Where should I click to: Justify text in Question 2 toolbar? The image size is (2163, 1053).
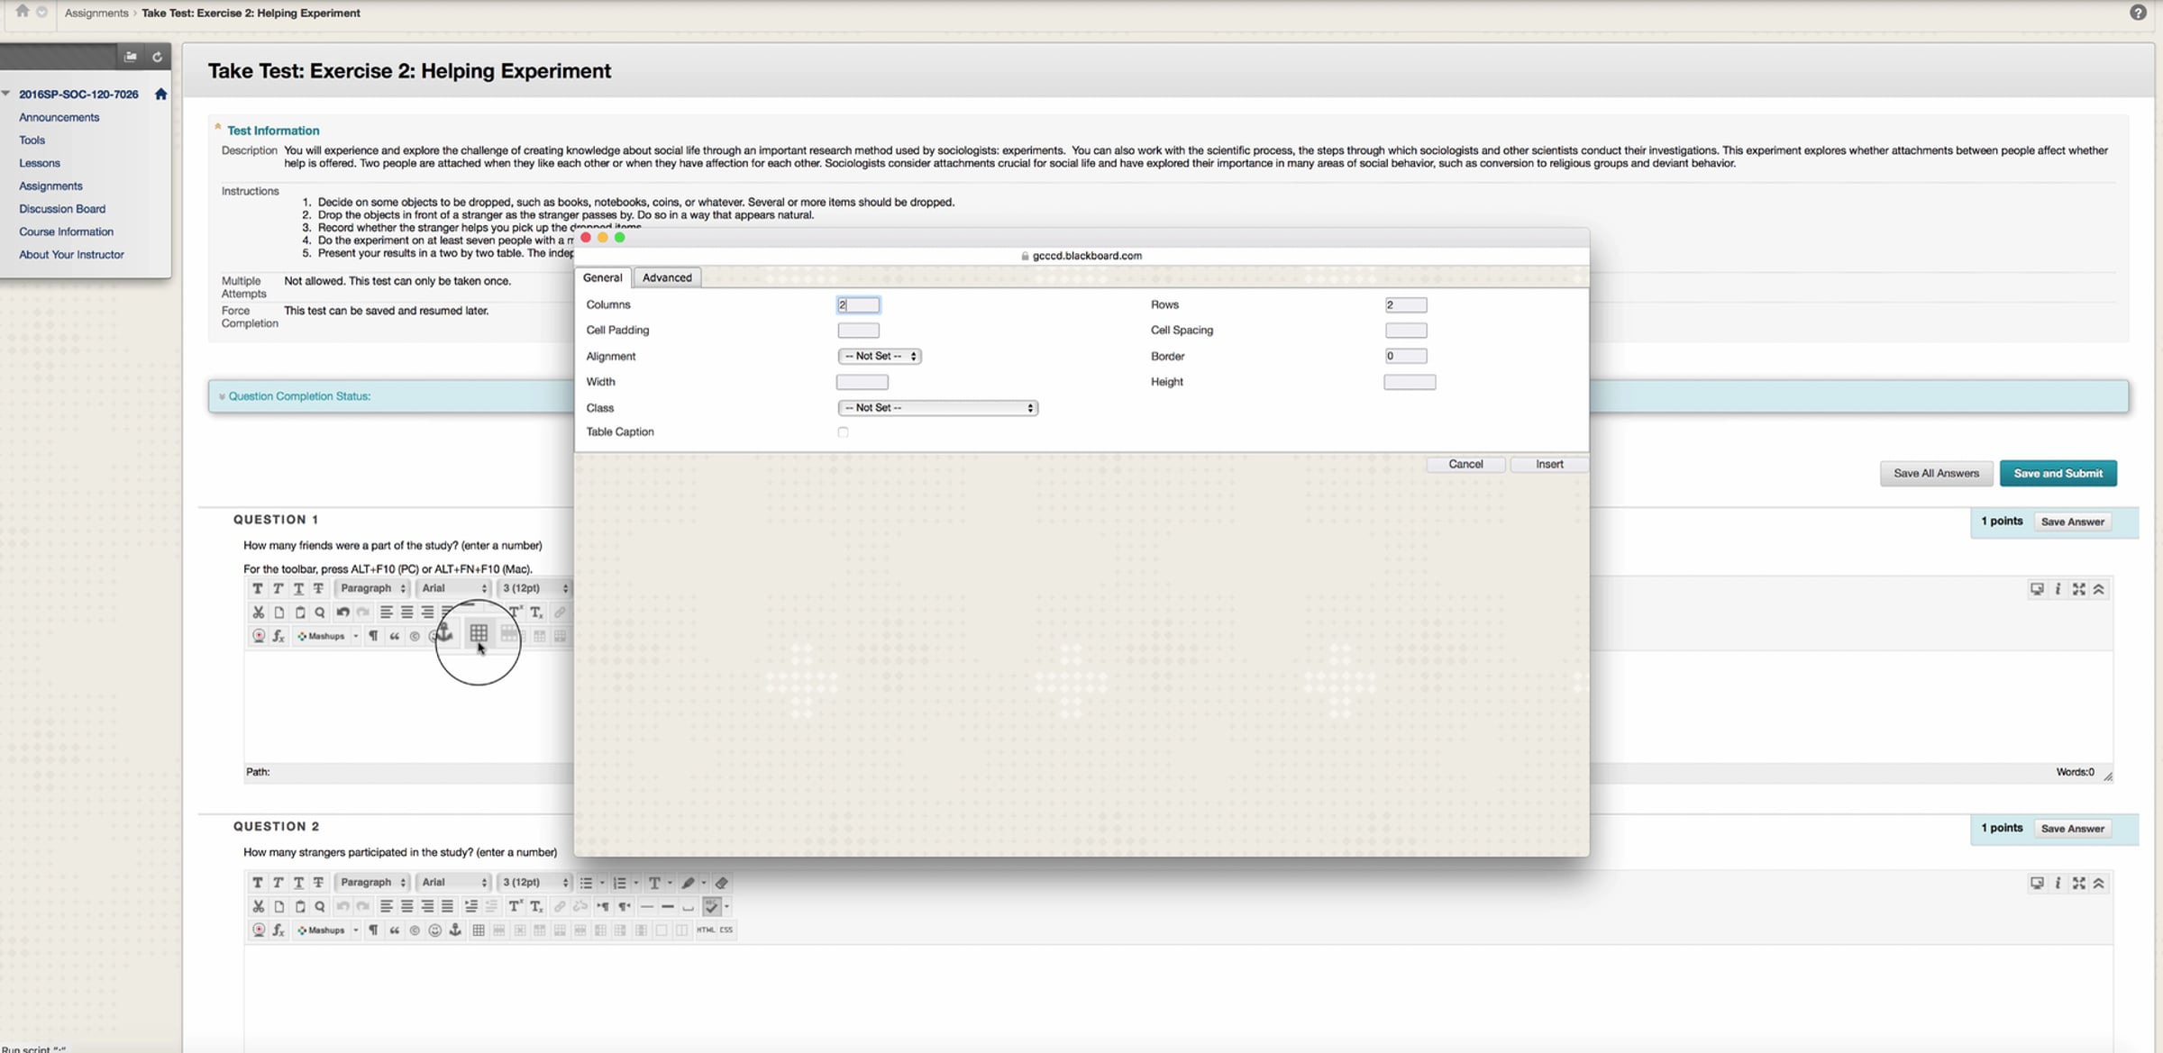(447, 906)
